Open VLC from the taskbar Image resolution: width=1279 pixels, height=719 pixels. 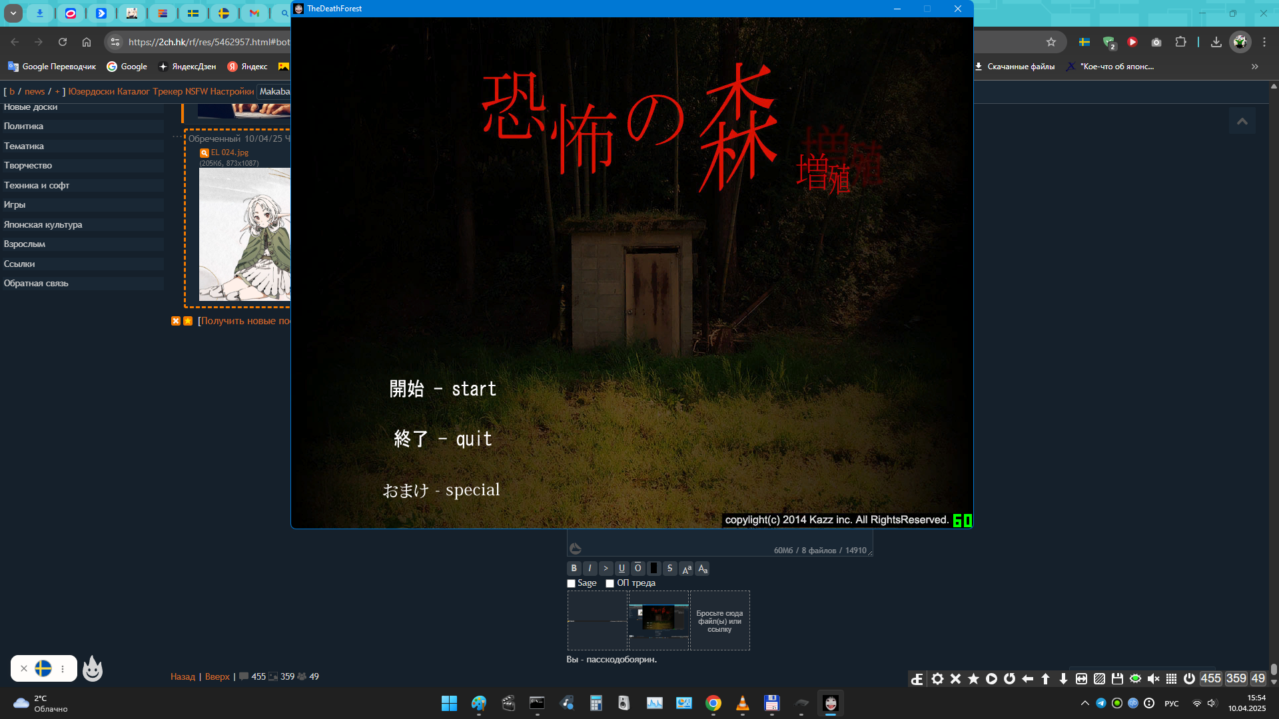click(x=742, y=703)
